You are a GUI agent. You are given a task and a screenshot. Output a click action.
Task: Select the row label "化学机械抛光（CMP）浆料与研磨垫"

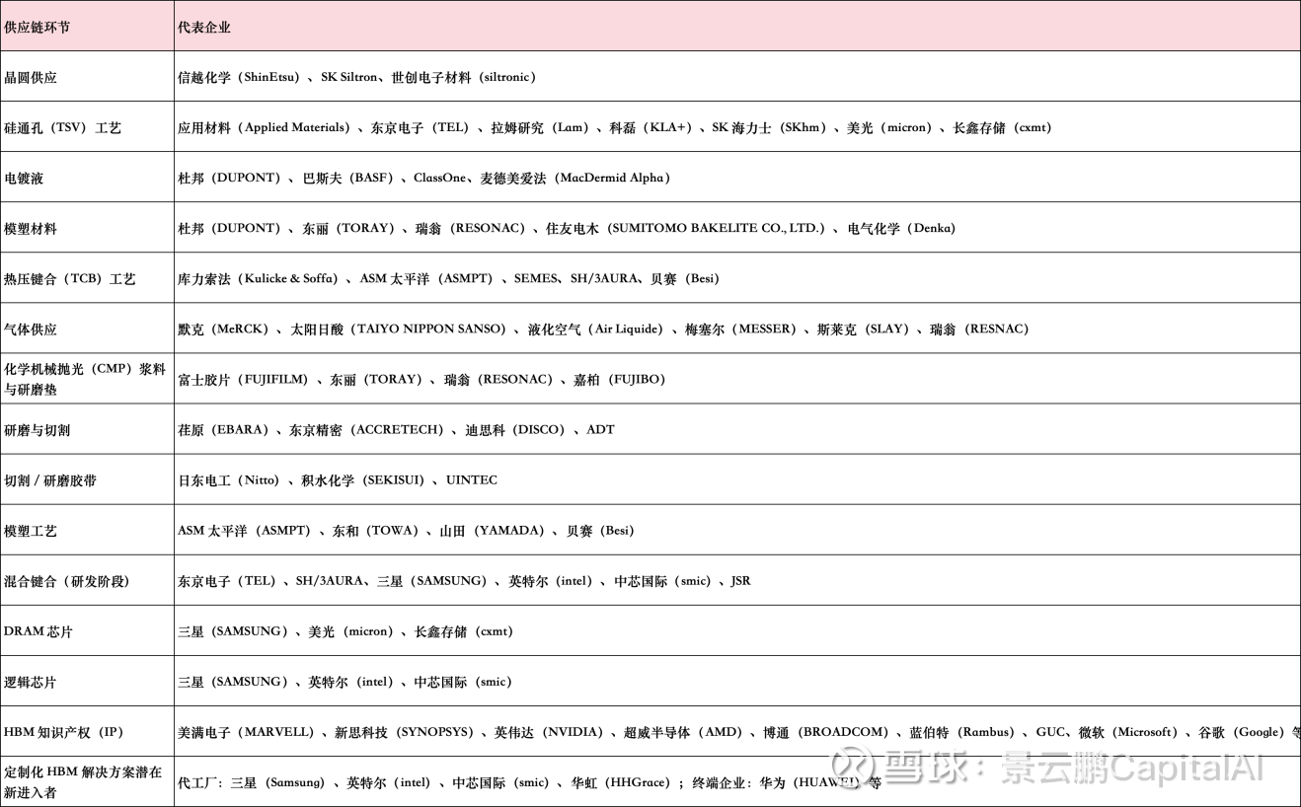point(85,379)
